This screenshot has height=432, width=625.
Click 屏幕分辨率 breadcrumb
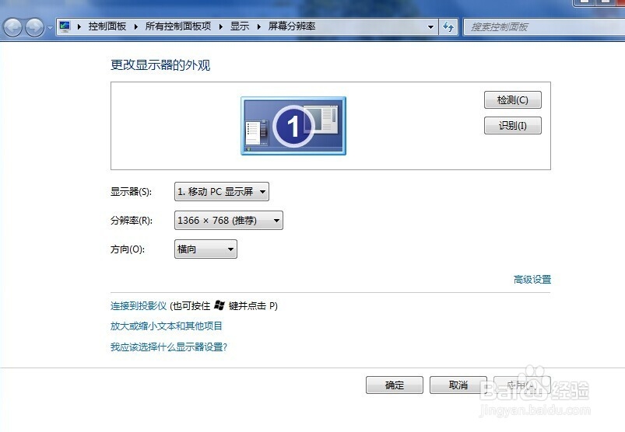(x=291, y=26)
